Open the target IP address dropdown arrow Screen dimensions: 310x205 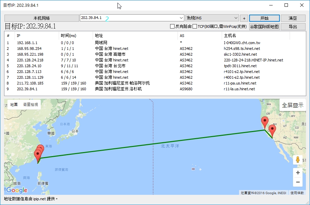[181, 18]
